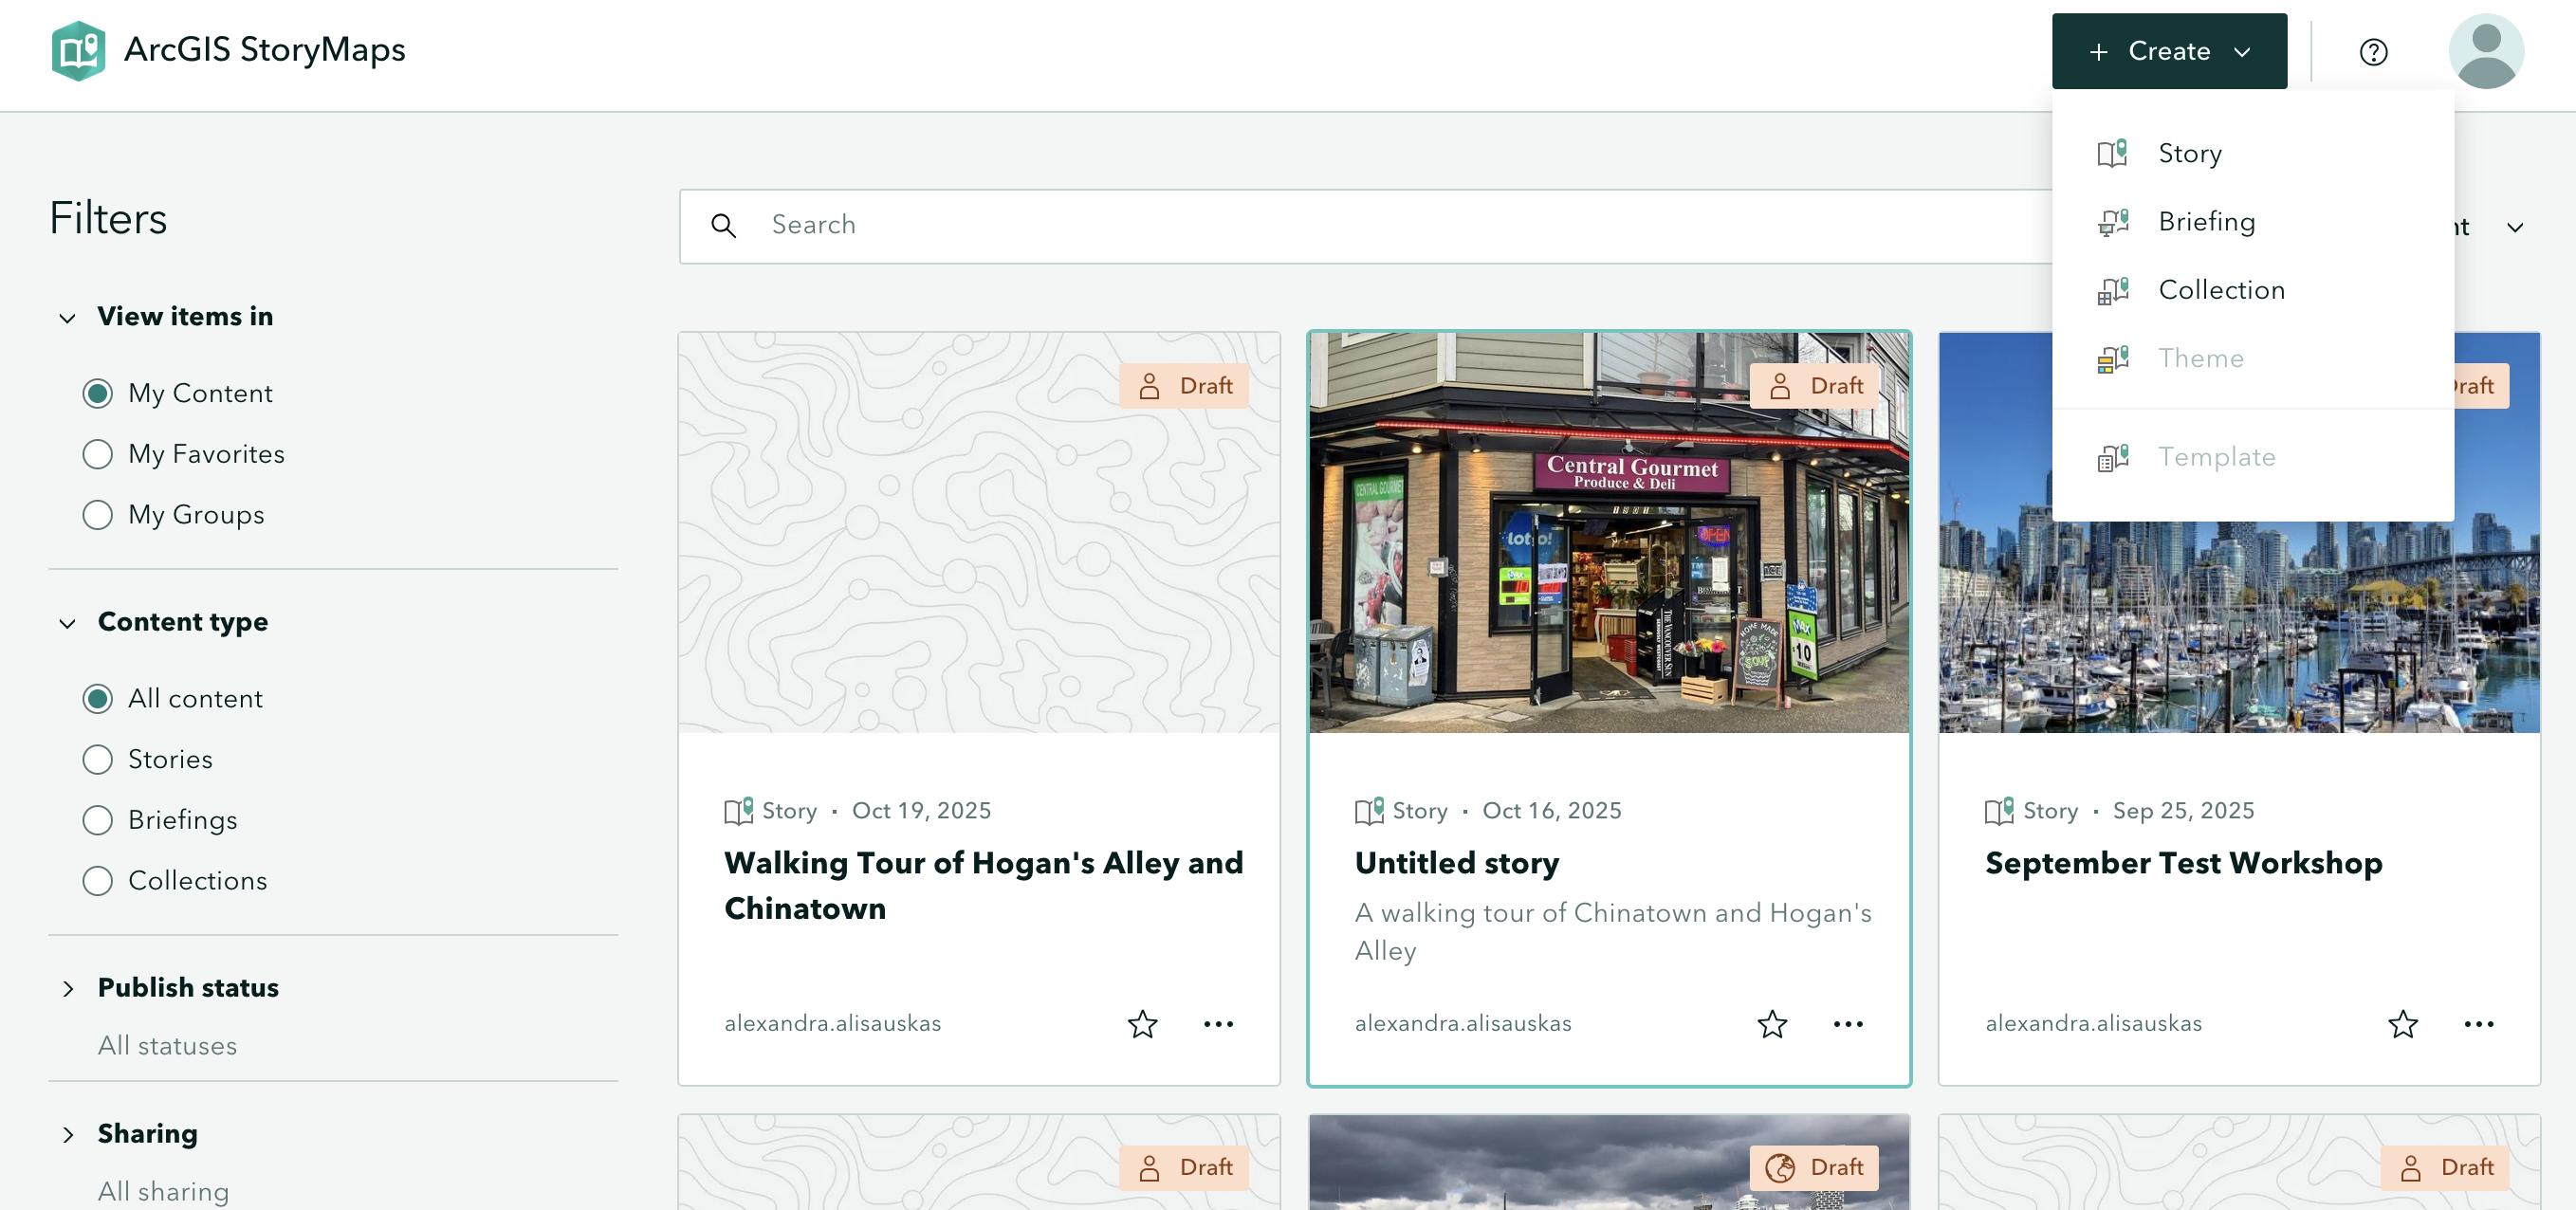Filter content type to Briefings
This screenshot has width=2576, height=1210.
point(97,820)
